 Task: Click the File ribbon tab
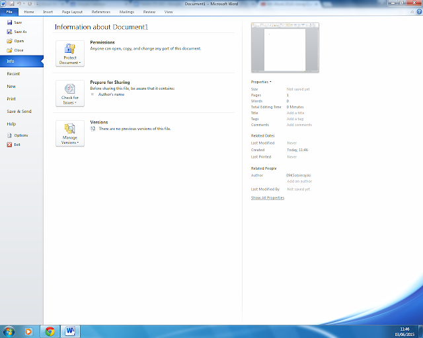coord(9,12)
